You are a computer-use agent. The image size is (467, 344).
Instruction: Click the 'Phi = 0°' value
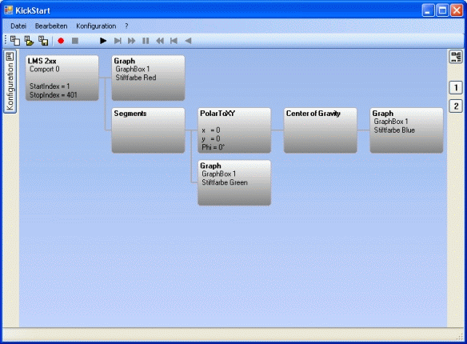pos(214,147)
